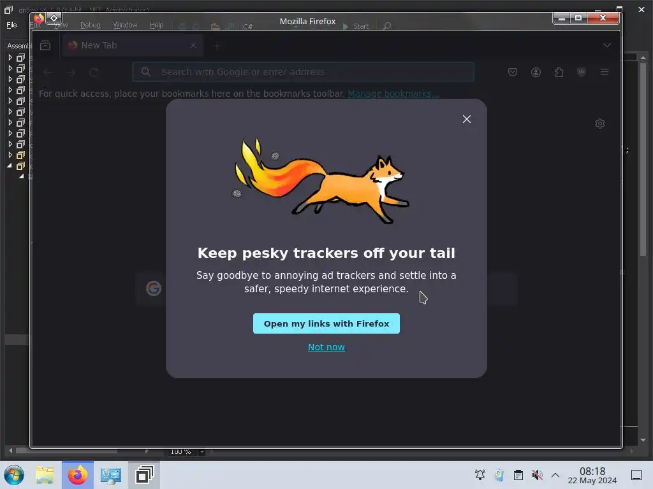Viewport: 653px width, 489px height.
Task: Click taskbar clock showing 08:18
Action: [592, 475]
